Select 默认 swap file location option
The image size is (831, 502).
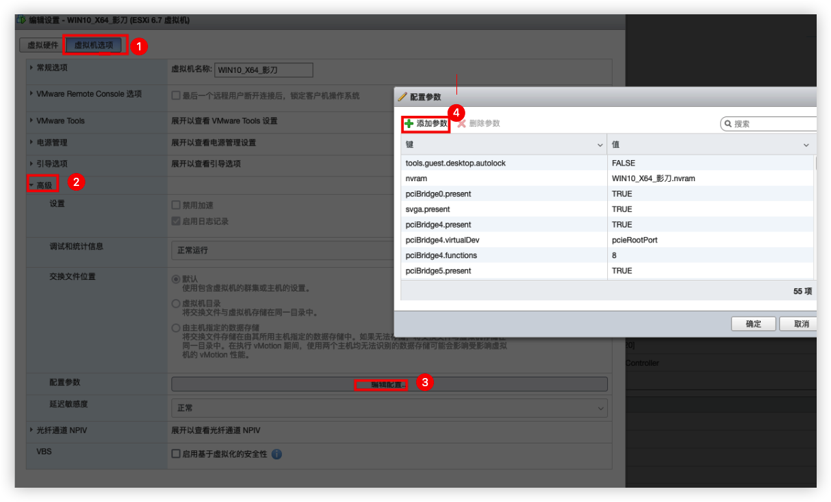tap(176, 279)
